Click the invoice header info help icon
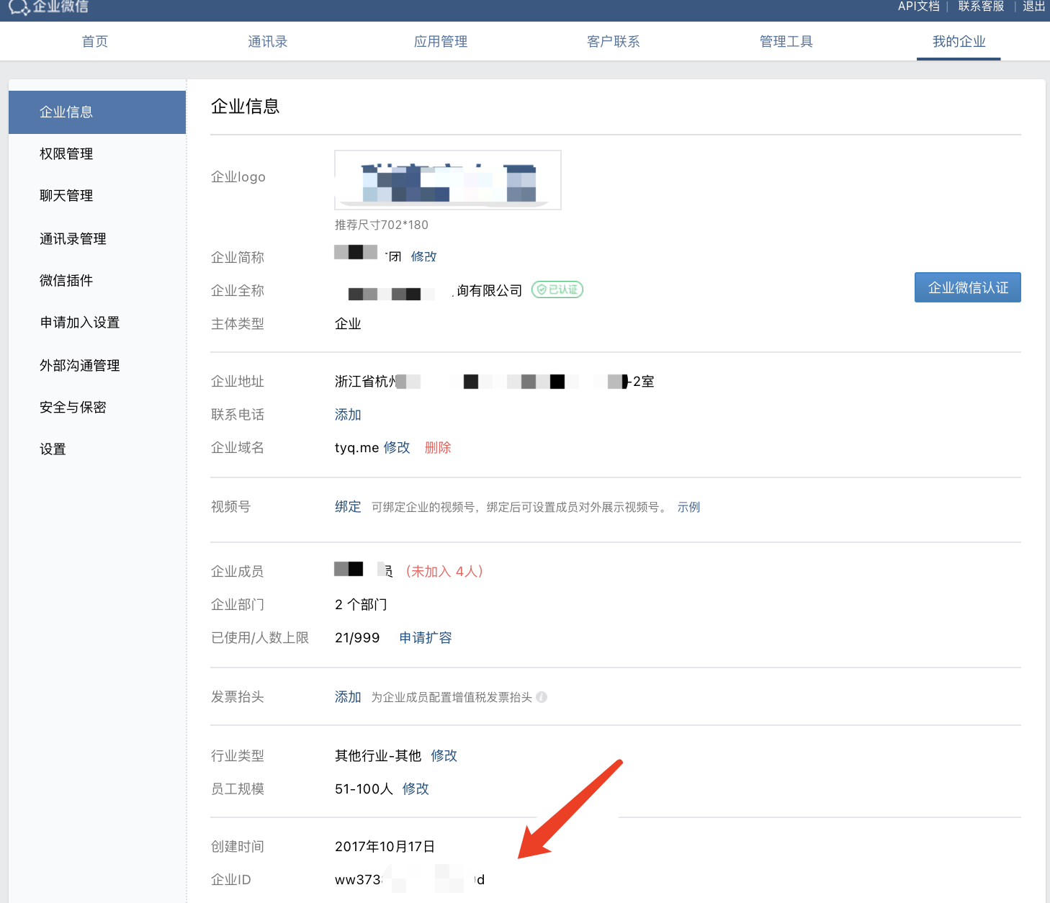1050x903 pixels. pyautogui.click(x=542, y=697)
